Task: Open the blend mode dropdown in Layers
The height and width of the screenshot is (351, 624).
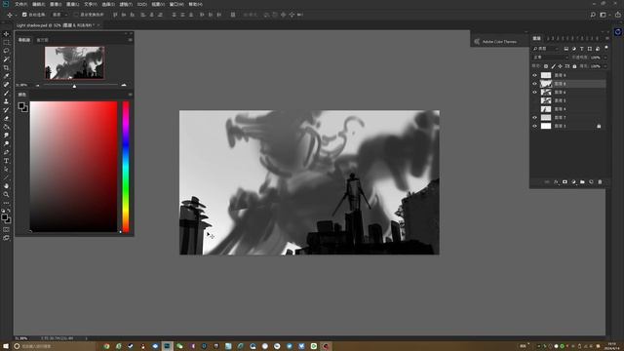Action: pyautogui.click(x=550, y=58)
